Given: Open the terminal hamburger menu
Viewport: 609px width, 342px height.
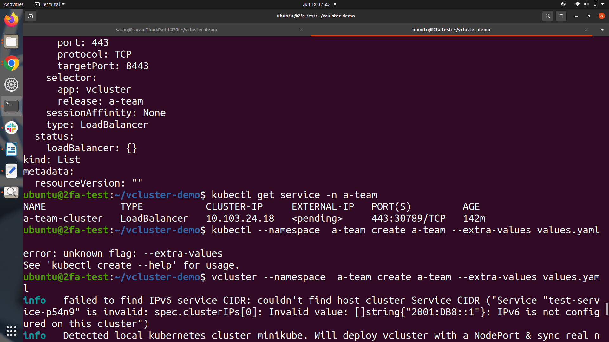Looking at the screenshot, I should pos(561,16).
